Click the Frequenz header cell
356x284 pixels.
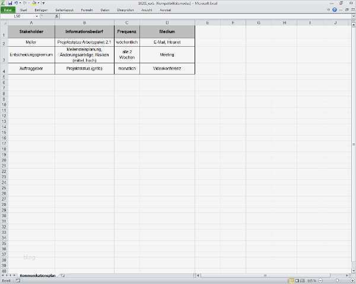coord(127,32)
